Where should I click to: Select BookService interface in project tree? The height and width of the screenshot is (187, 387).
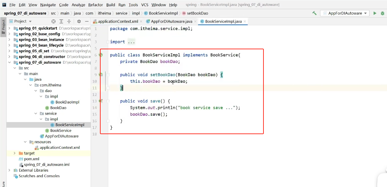58,131
